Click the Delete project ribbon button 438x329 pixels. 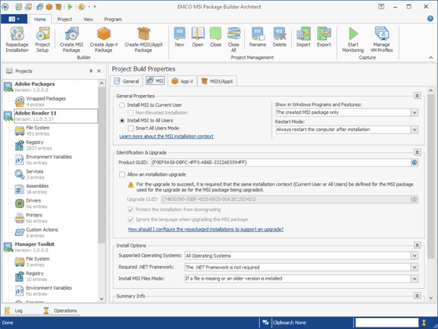[279, 37]
